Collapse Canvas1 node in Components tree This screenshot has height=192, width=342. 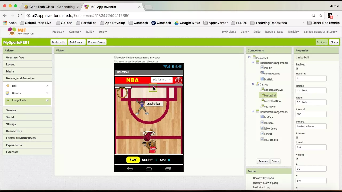253,84
